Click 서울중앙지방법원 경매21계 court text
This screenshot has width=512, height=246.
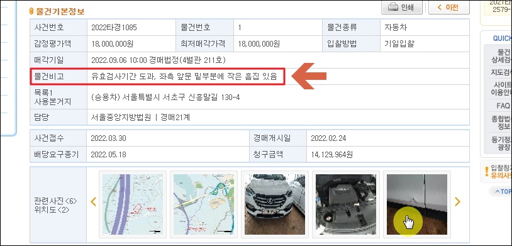[140, 117]
